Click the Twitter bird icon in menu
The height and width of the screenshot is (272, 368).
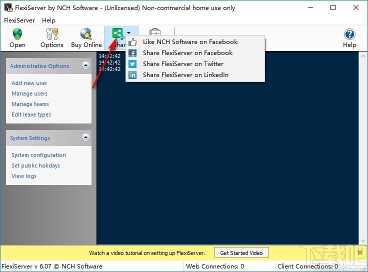(x=132, y=64)
